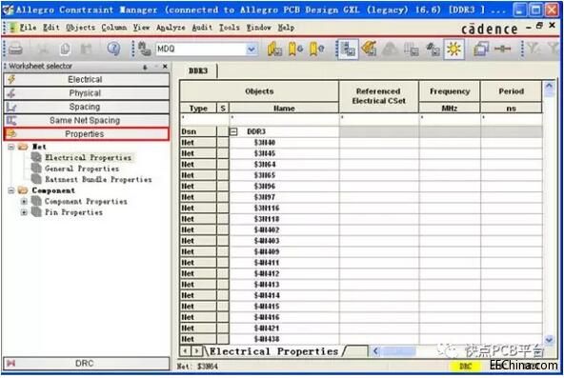Open the Edit menu
The width and height of the screenshot is (564, 378).
click(x=51, y=28)
